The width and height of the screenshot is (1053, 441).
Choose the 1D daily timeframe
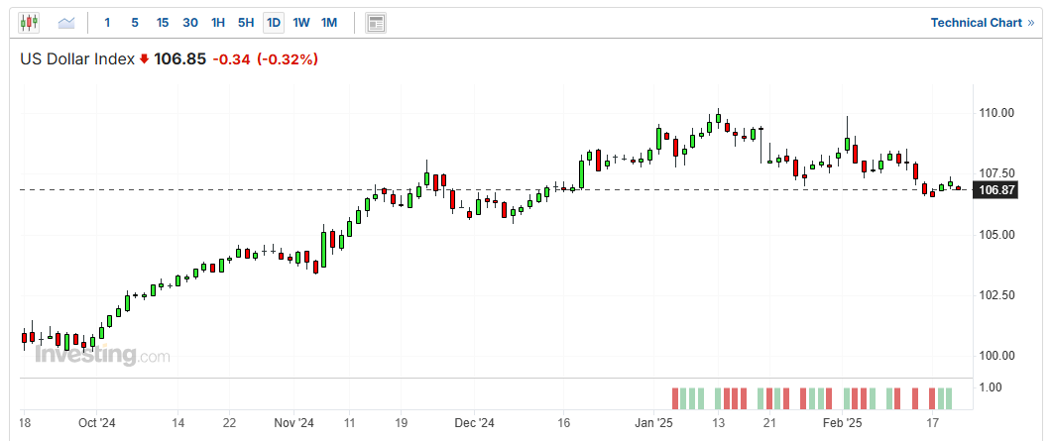[274, 23]
